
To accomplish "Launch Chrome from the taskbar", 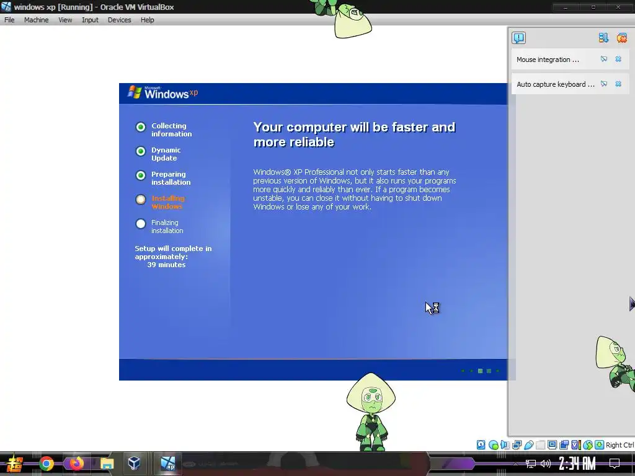I will pyautogui.click(x=47, y=464).
